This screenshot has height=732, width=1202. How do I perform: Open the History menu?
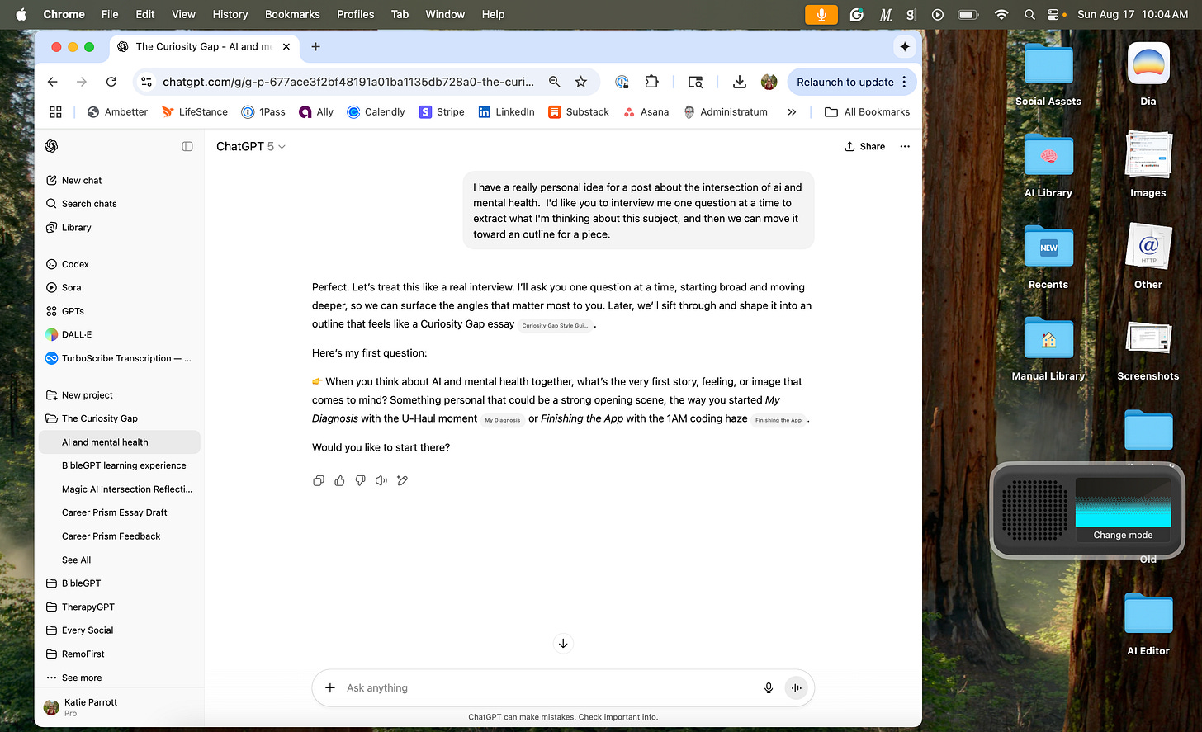click(x=230, y=14)
